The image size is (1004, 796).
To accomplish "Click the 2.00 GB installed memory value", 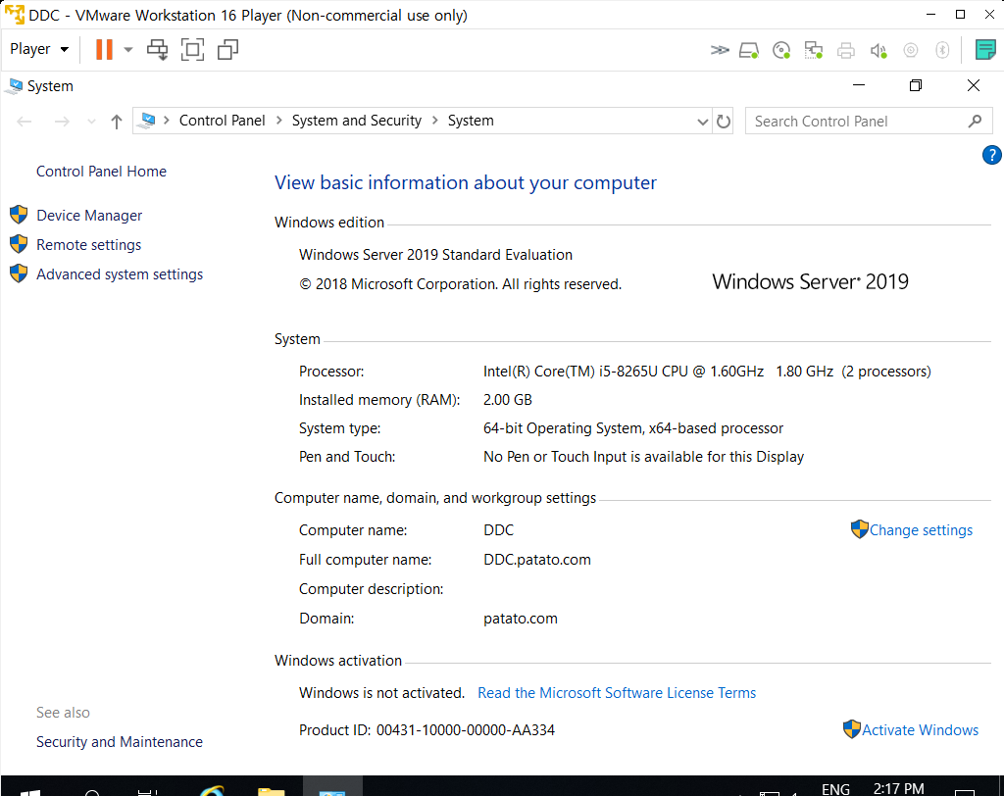I will [507, 400].
